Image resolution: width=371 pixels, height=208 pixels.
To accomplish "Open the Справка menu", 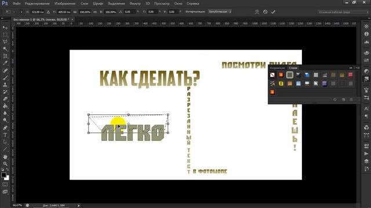I will point(193,3).
